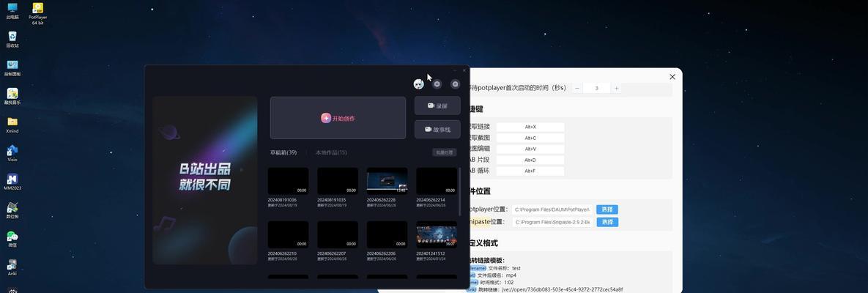Open the user avatar profile in Bilibili editor

(418, 84)
